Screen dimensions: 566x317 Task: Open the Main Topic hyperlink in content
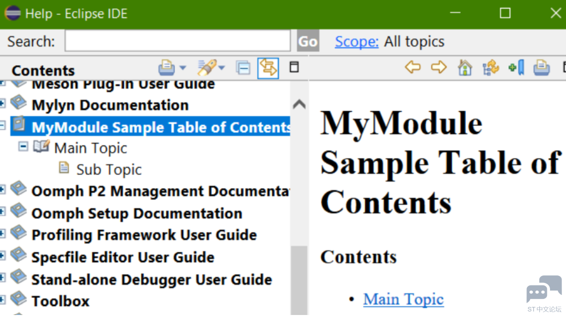403,299
